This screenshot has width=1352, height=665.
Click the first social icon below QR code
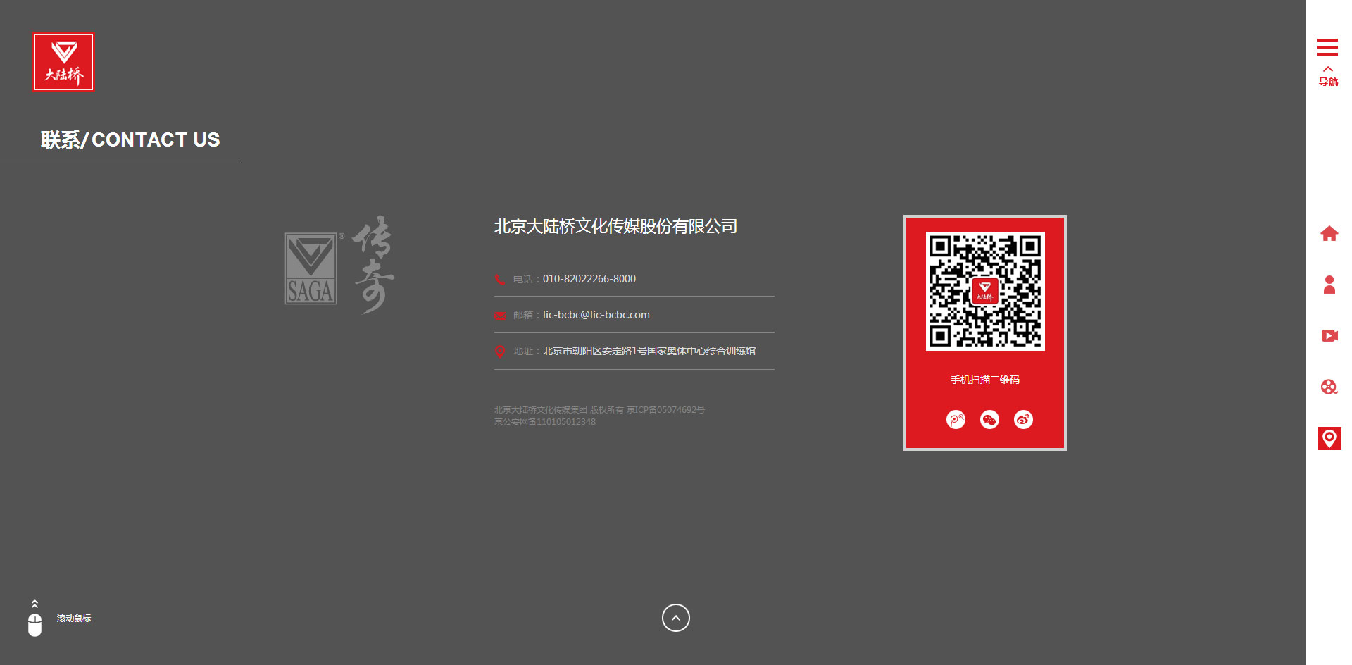(x=956, y=420)
